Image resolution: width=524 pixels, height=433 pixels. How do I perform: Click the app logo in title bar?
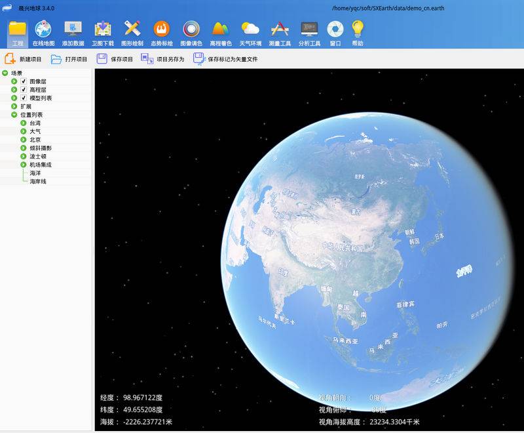[7, 7]
